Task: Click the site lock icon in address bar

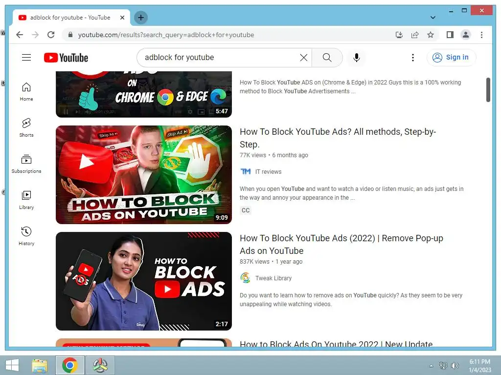Action: tap(70, 35)
